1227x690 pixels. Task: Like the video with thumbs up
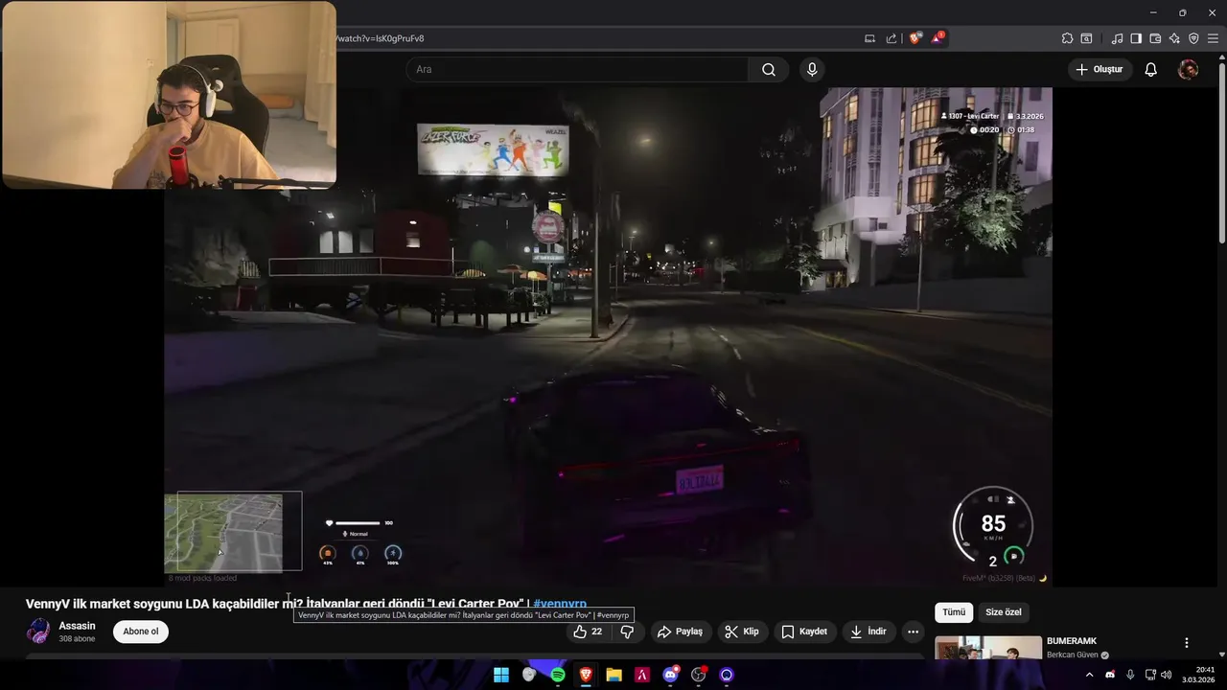588,632
